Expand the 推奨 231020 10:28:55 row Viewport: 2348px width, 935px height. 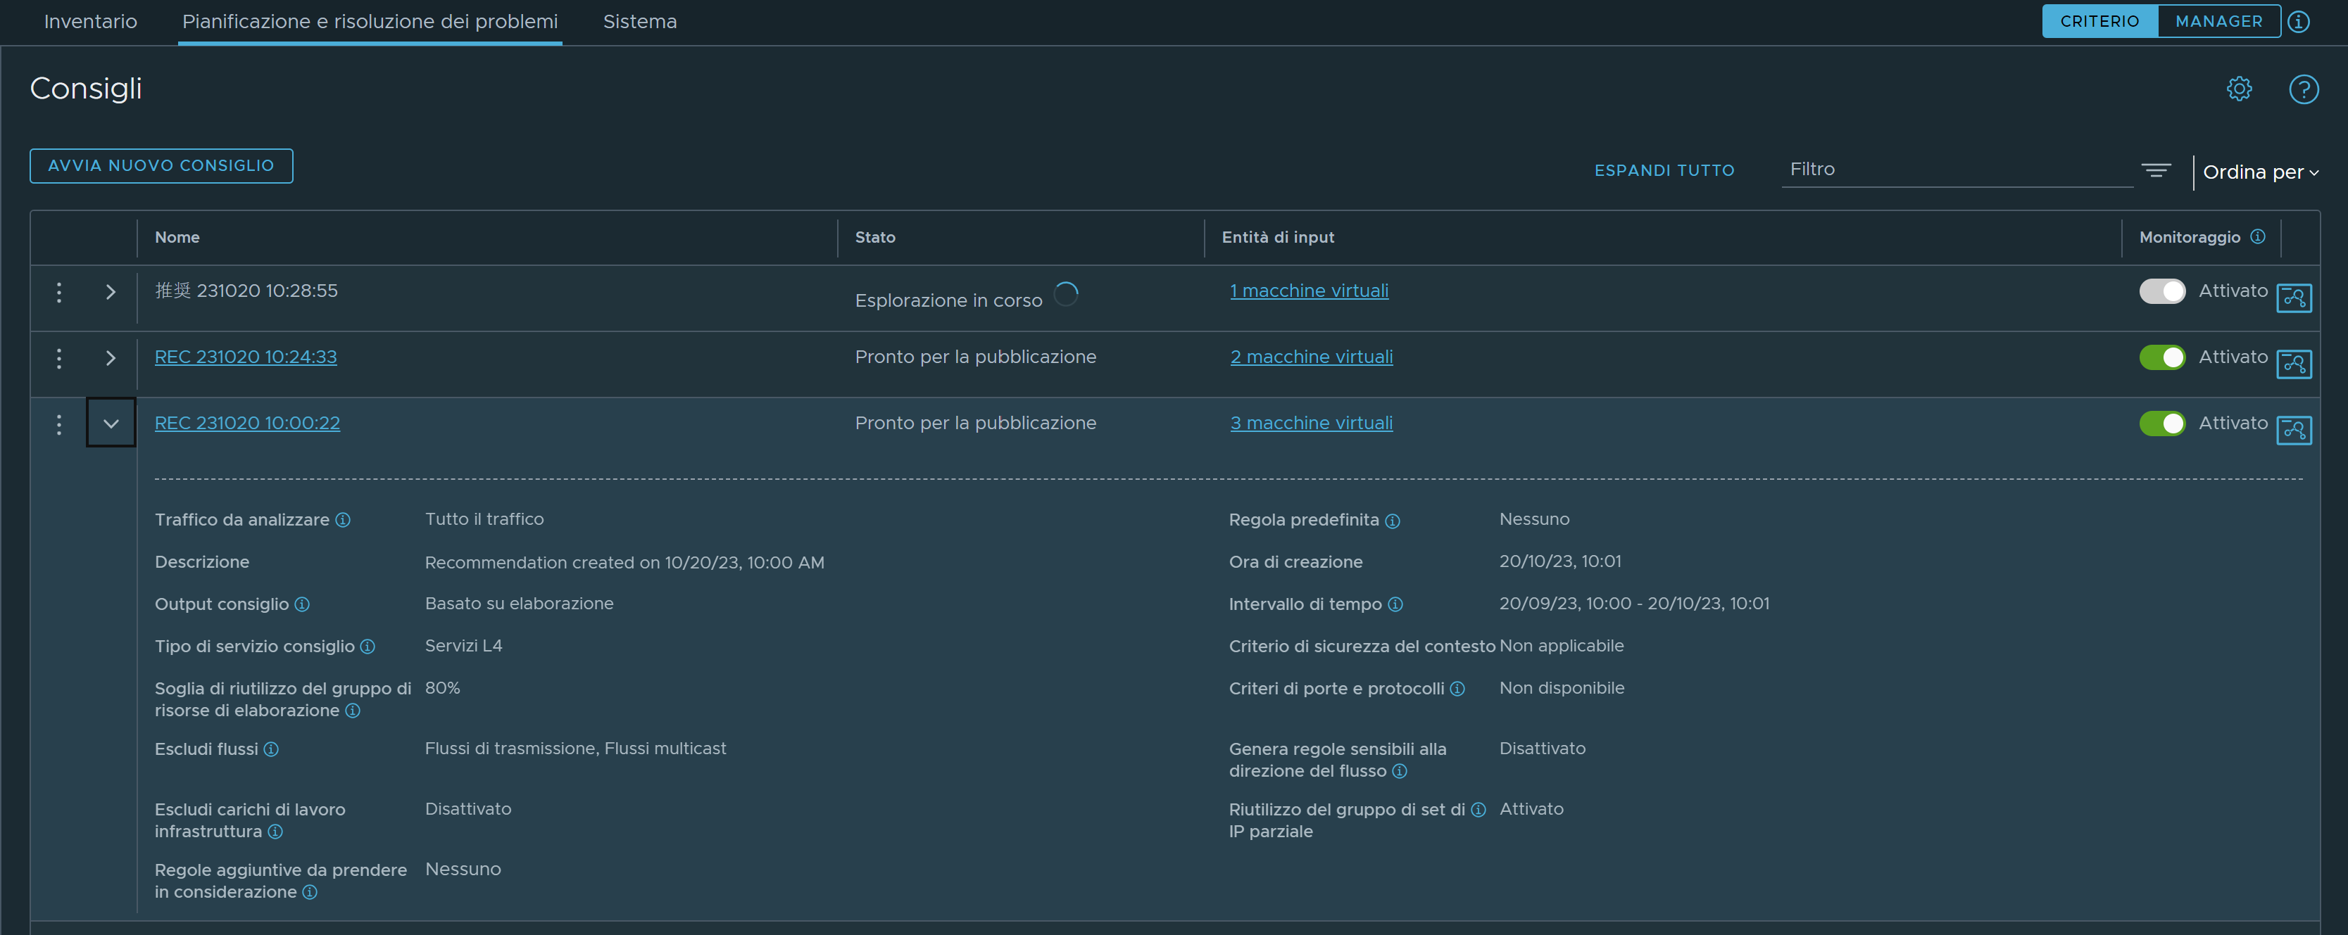[111, 292]
